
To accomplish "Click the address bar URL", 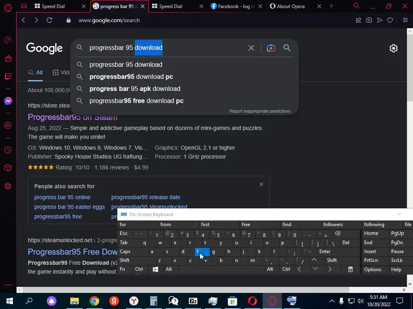I will [109, 20].
